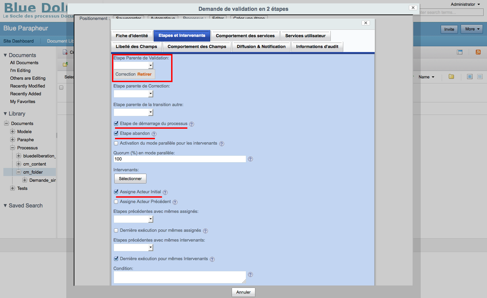487x298 pixels.
Task: Open help for Dernière exécution pour mêmes assignés
Action: [205, 231]
